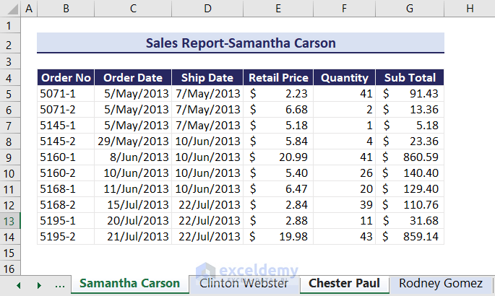Click the row 13 header
Image resolution: width=495 pixels, height=296 pixels.
(11, 220)
